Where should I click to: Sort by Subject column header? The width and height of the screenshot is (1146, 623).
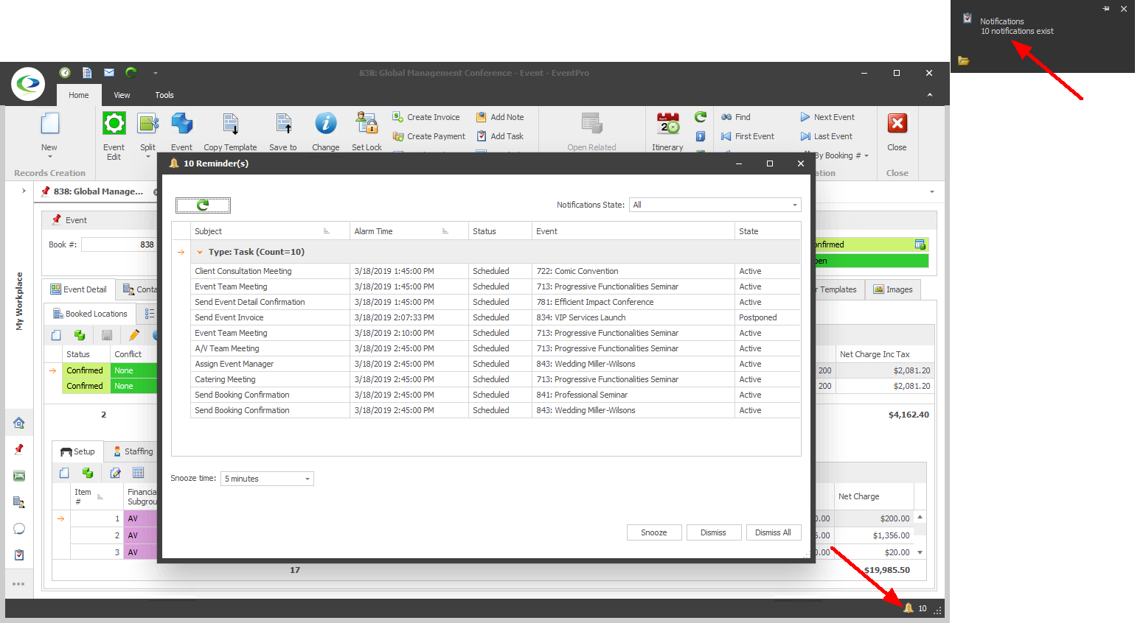[269, 231]
